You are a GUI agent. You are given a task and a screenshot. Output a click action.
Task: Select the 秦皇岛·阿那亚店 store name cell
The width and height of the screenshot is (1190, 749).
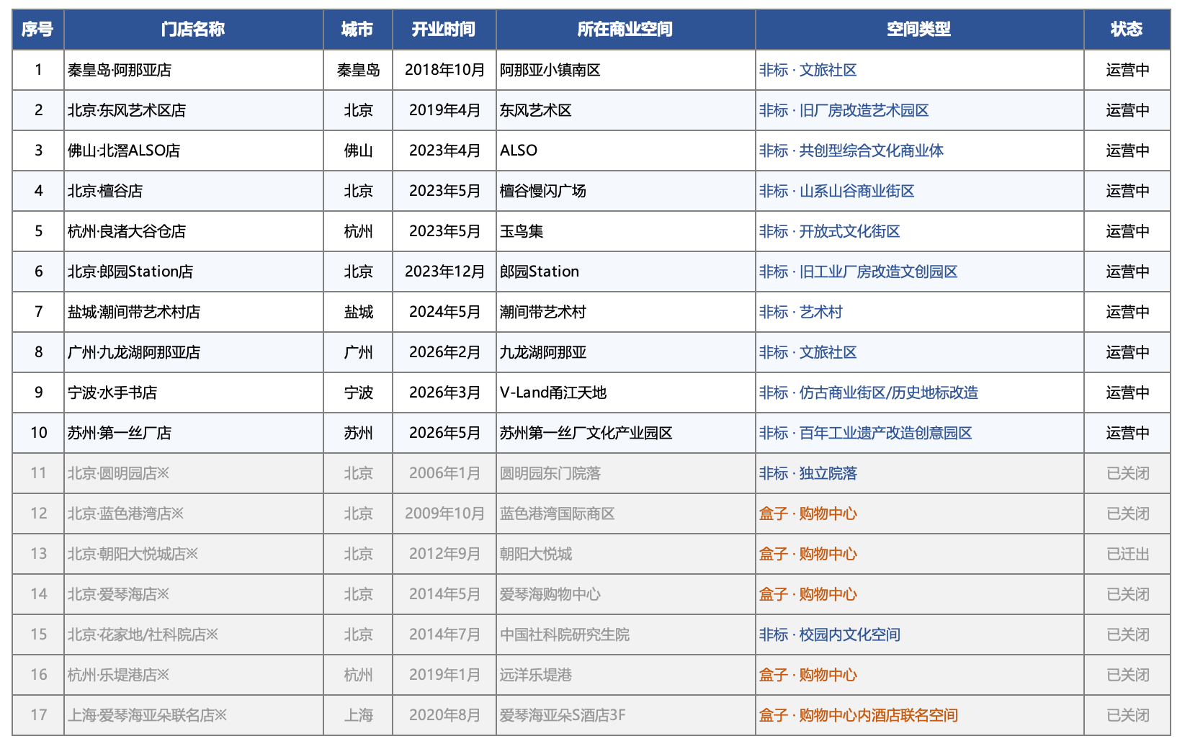(193, 70)
